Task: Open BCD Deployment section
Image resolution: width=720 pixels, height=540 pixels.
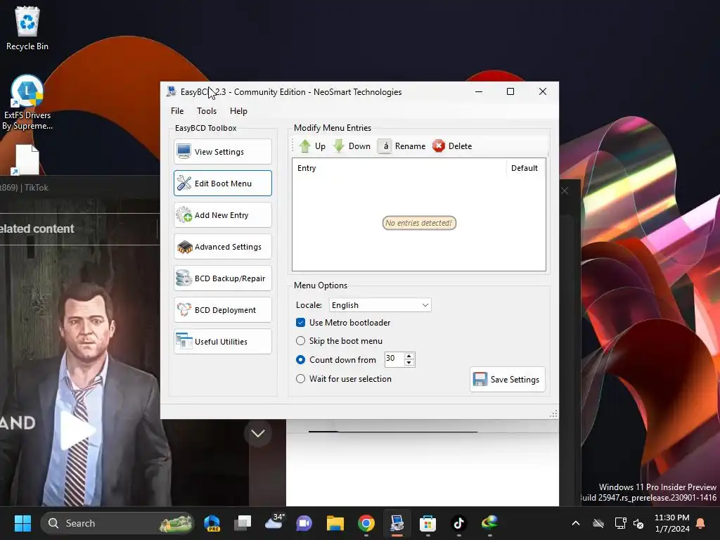Action: [x=223, y=310]
